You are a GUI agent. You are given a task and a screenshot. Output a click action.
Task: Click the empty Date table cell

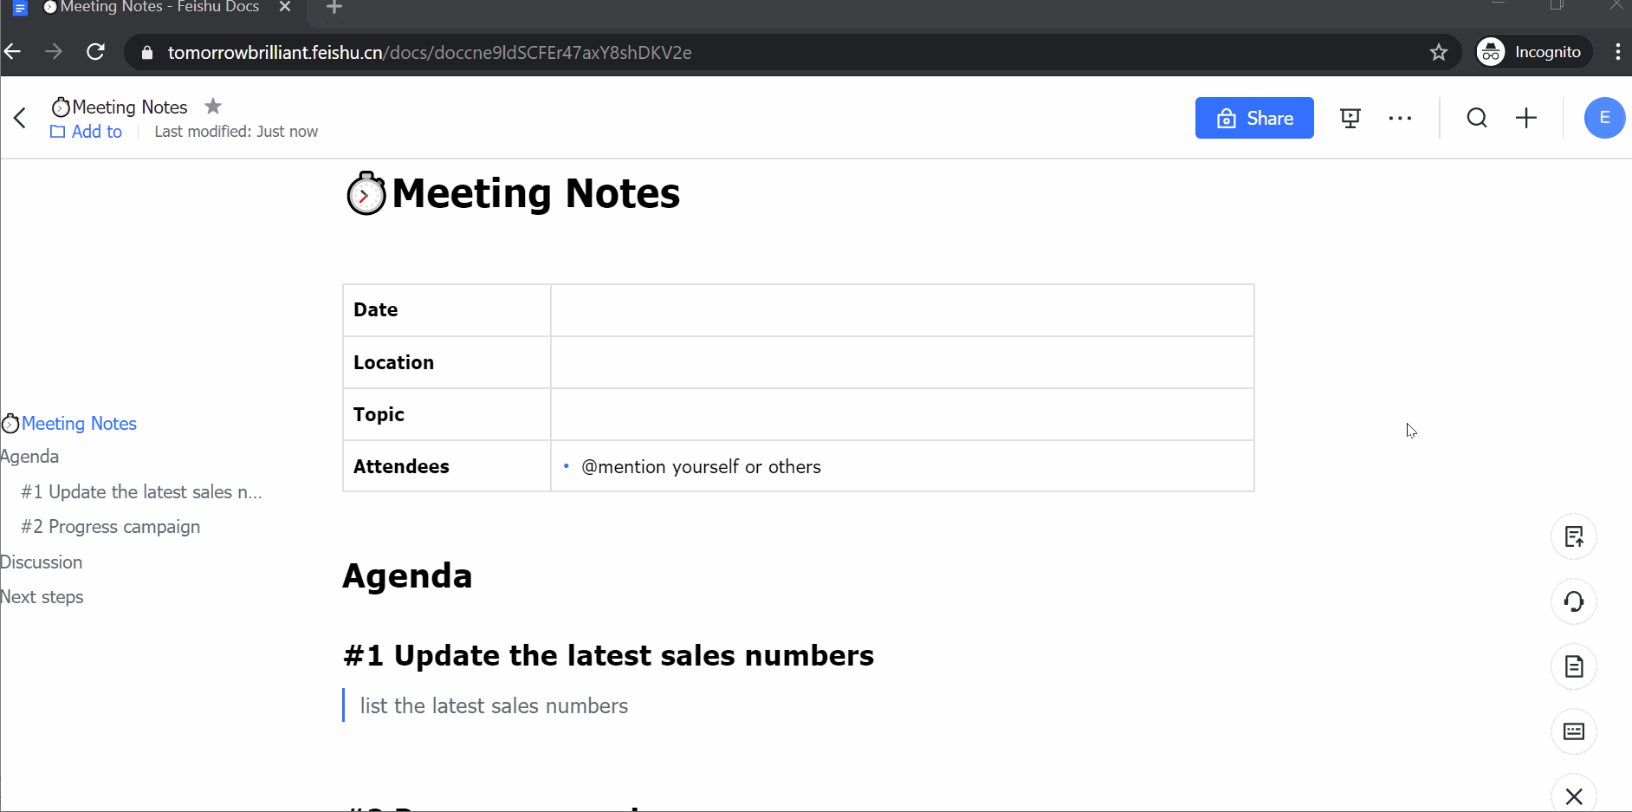pyautogui.click(x=902, y=310)
